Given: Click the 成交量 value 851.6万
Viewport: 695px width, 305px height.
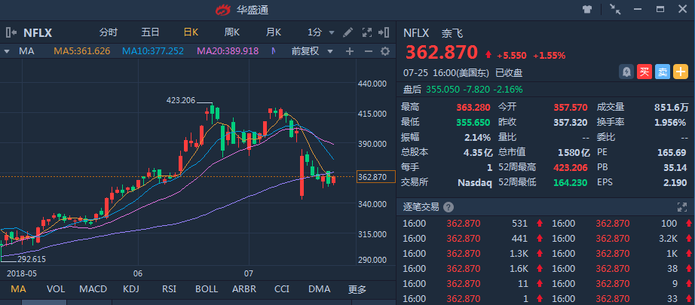Looking at the screenshot, I should click(x=672, y=107).
